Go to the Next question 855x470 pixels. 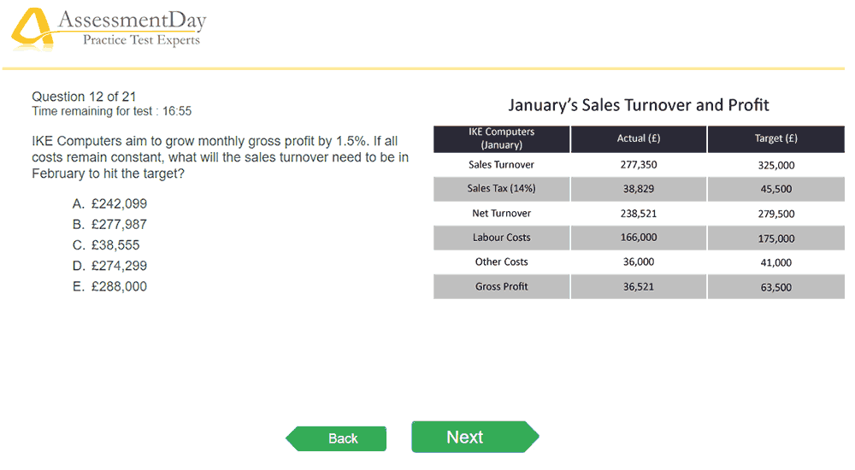tap(475, 437)
